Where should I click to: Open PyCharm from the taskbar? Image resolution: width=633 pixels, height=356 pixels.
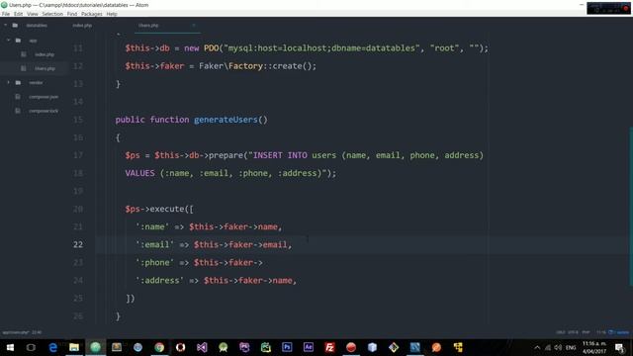coord(266,347)
